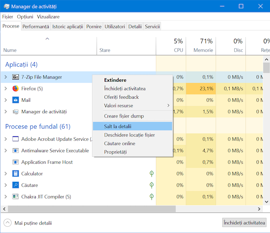Image resolution: width=270 pixels, height=233 pixels.
Task: Click the Manager de activități row icon
Action: pyautogui.click(x=15, y=112)
